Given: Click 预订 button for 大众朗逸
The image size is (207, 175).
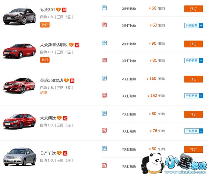Looking at the screenshot, I should pos(194,114).
